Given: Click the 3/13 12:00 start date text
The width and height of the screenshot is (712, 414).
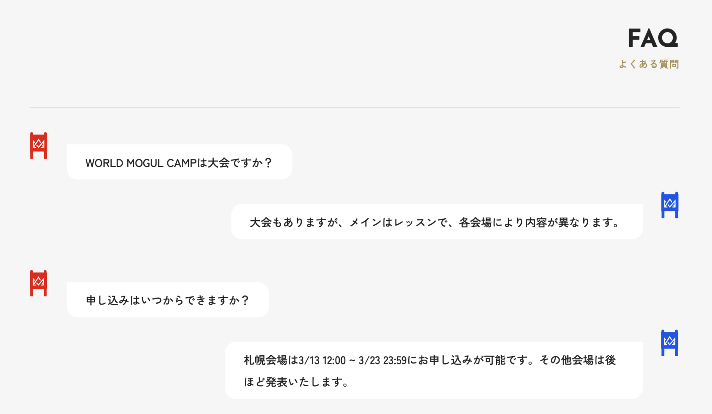Looking at the screenshot, I should point(322,360).
